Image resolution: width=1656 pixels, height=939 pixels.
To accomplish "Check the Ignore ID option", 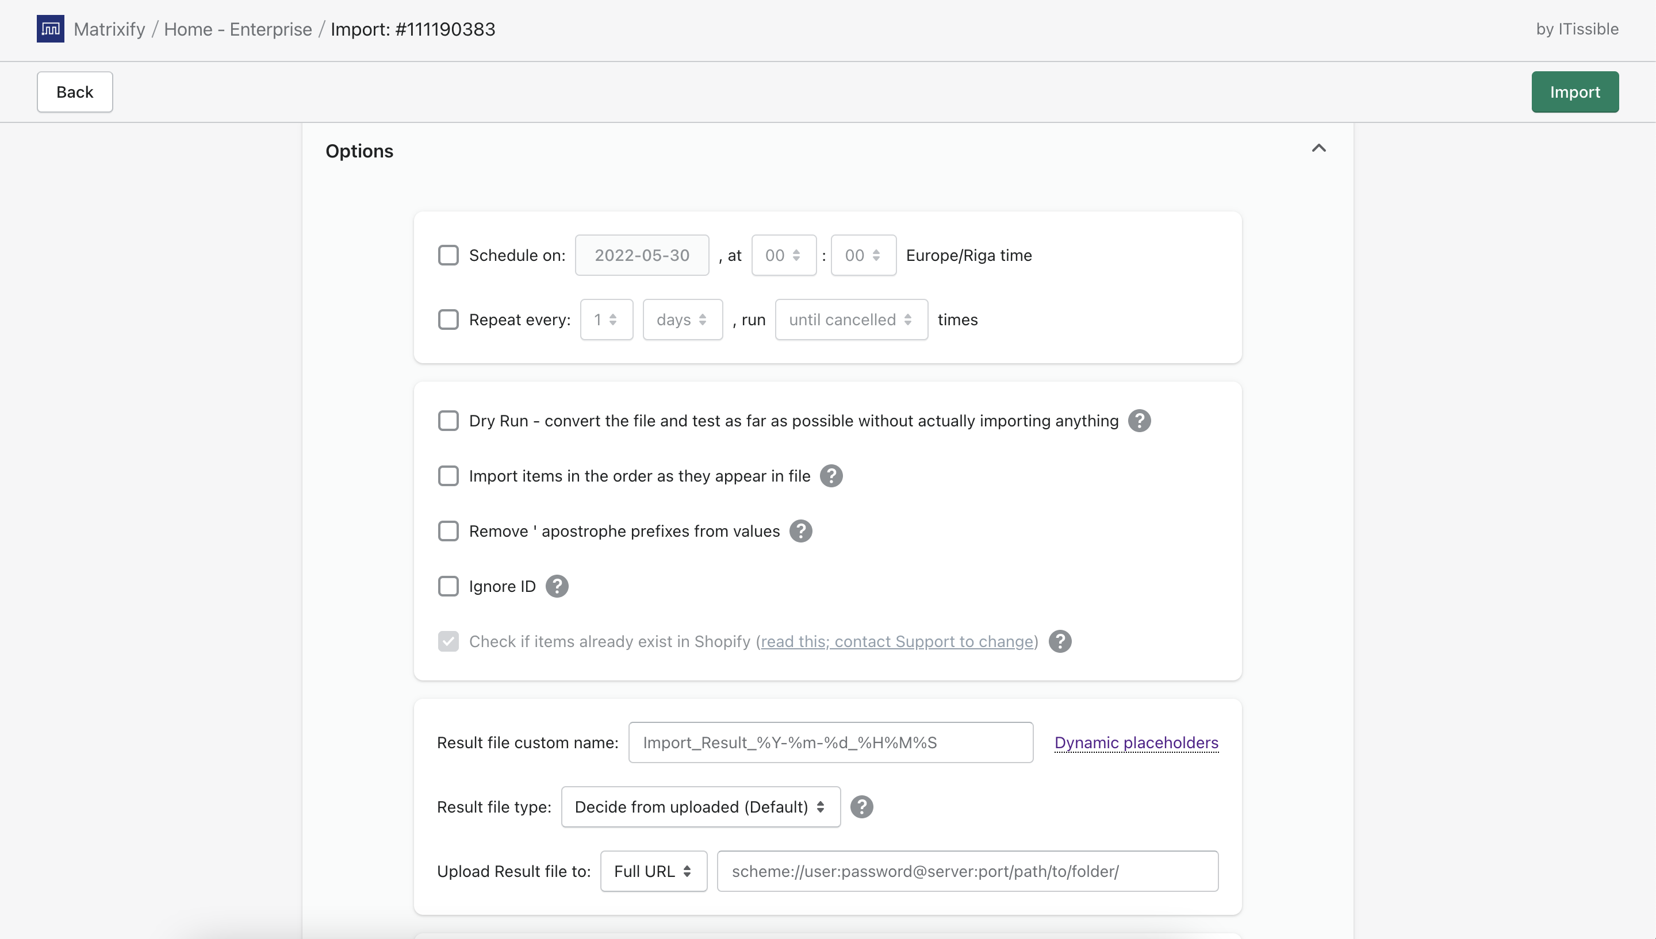I will pos(448,586).
